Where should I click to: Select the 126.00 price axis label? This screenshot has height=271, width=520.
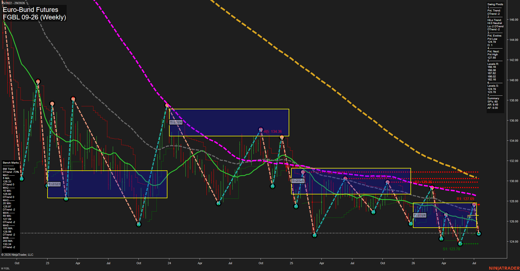coord(514,221)
